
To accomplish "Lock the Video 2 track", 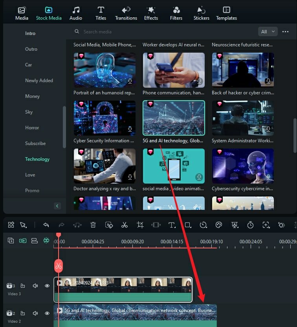I will pos(23,313).
